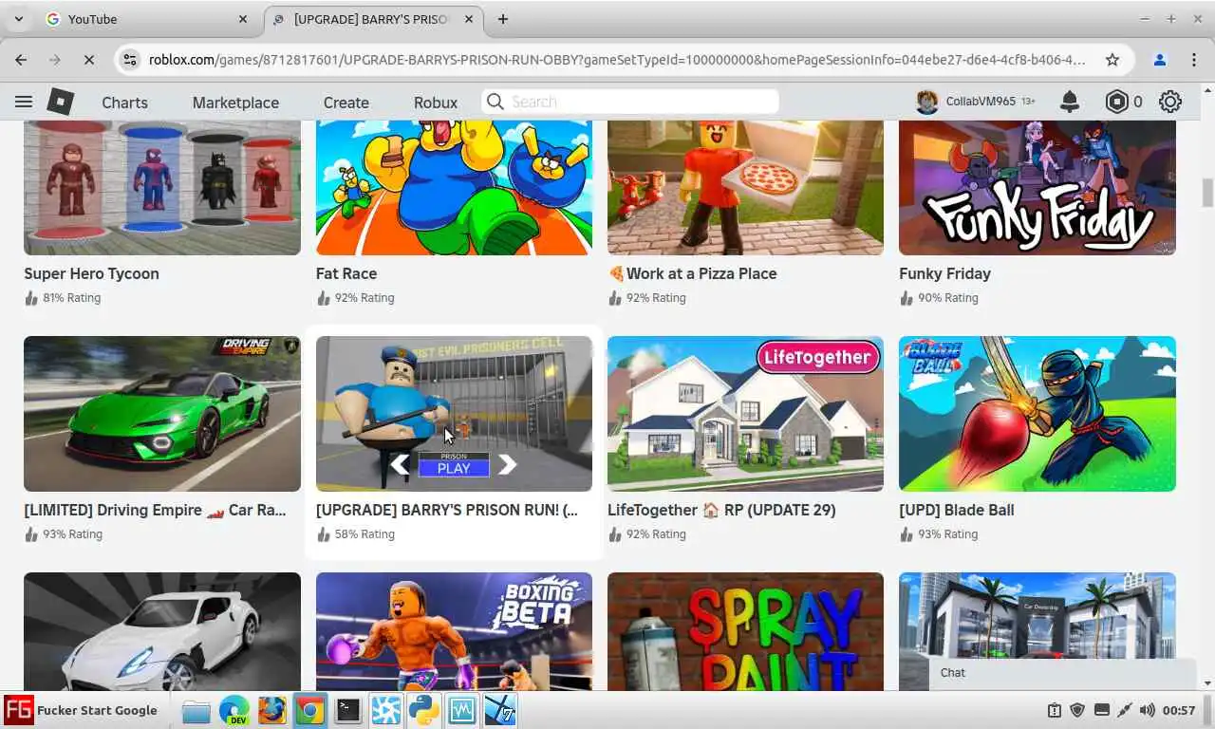Viewport: 1215px width, 729px height.
Task: Open the file manager folder in taskbar
Action: click(x=196, y=710)
